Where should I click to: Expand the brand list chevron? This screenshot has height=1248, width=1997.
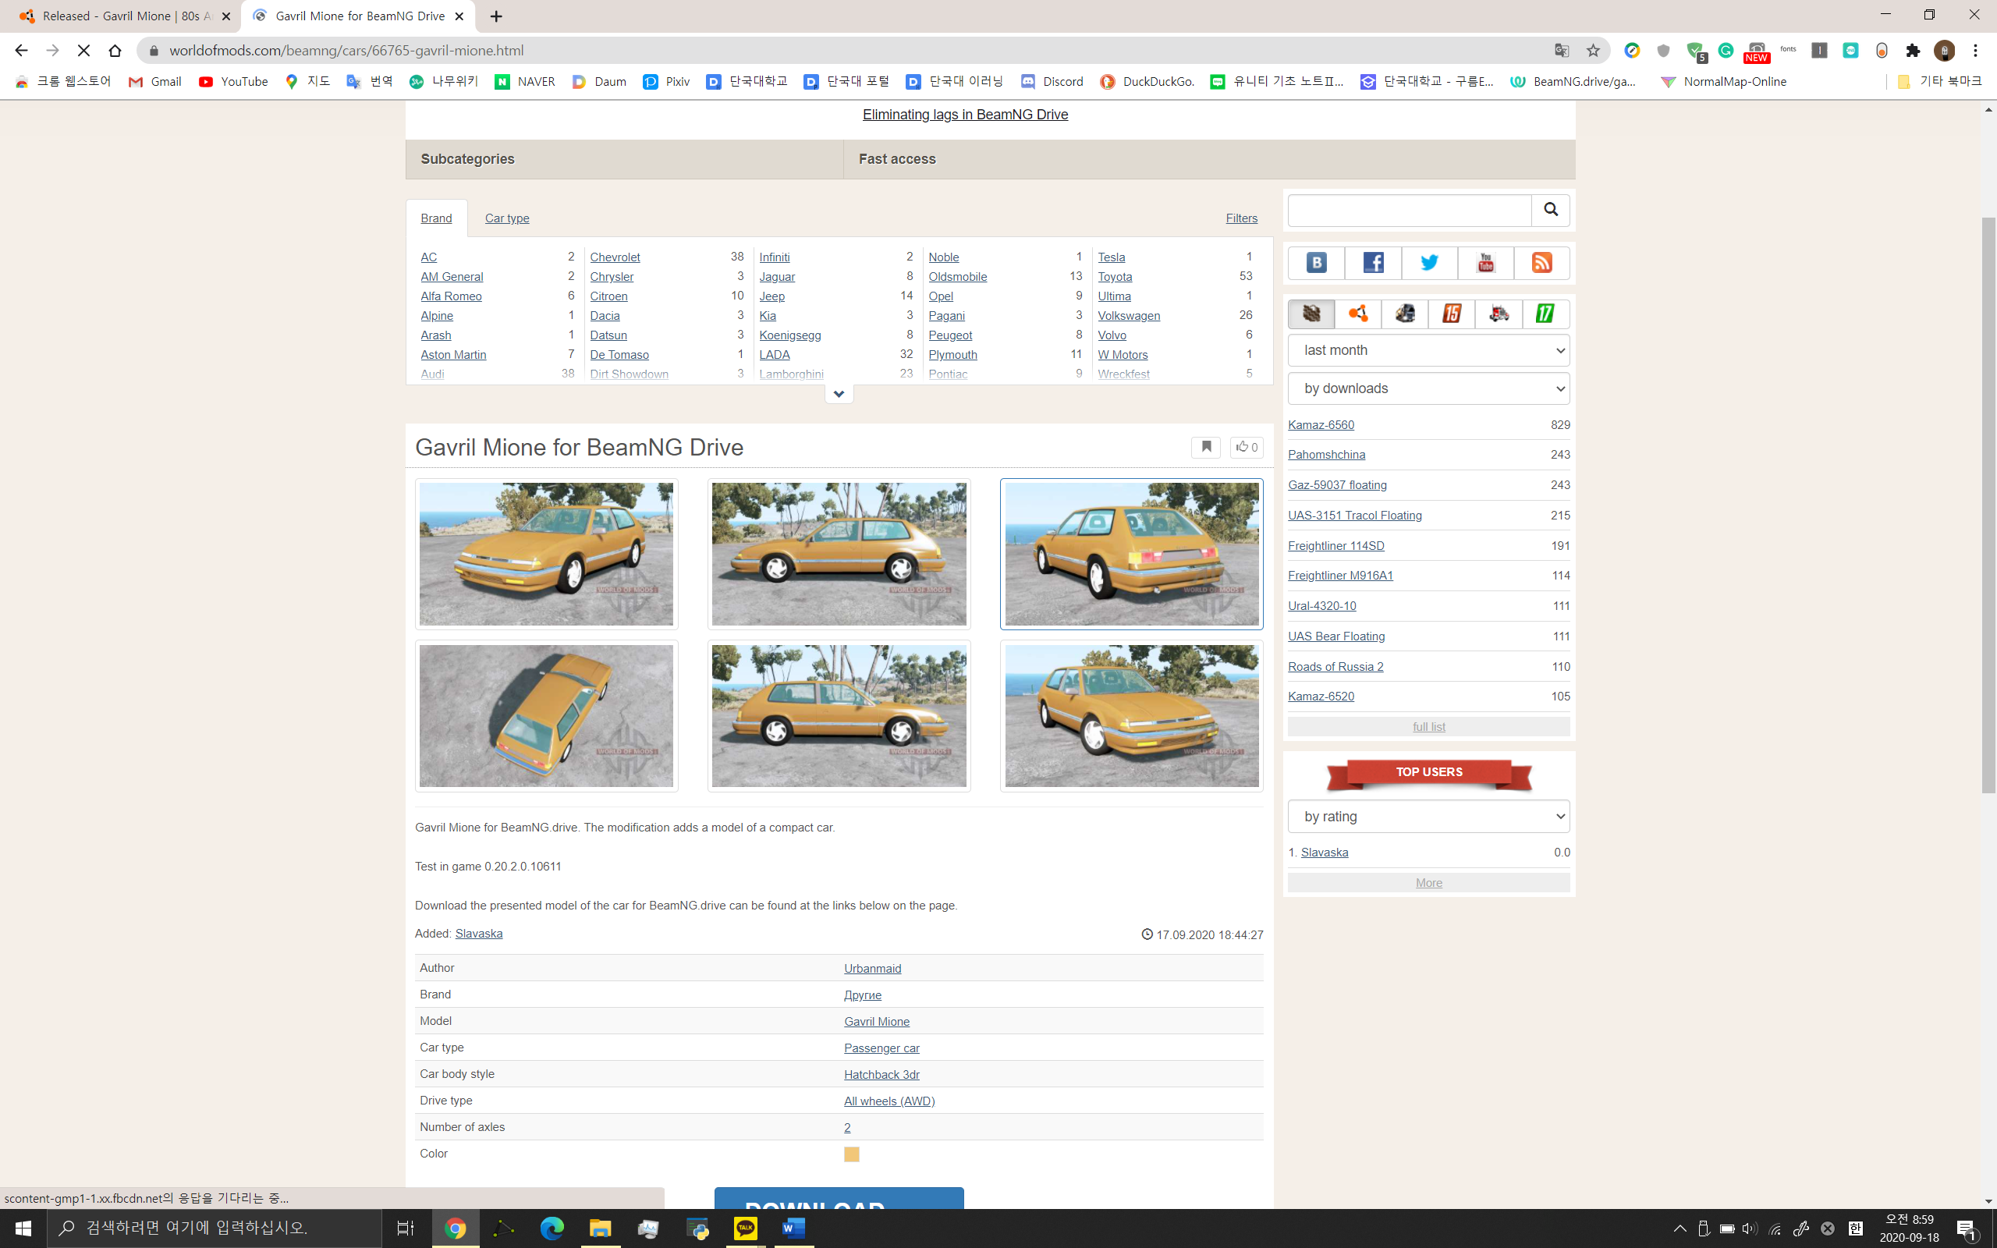pos(839,394)
